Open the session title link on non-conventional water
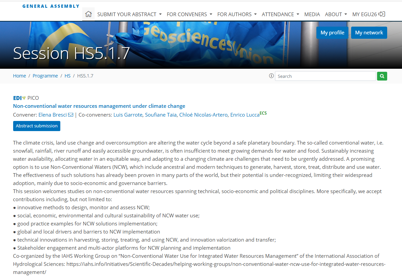This screenshot has width=402, height=278. coord(99,106)
